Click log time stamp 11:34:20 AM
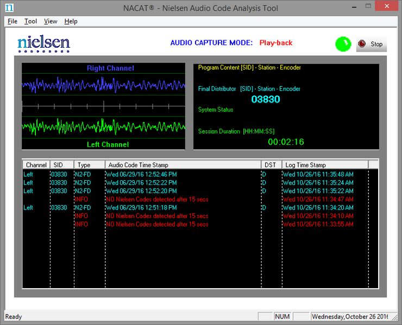 tap(318, 208)
